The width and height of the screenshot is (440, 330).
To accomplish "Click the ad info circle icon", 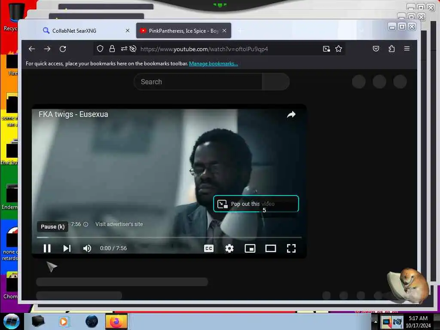I will [x=86, y=224].
